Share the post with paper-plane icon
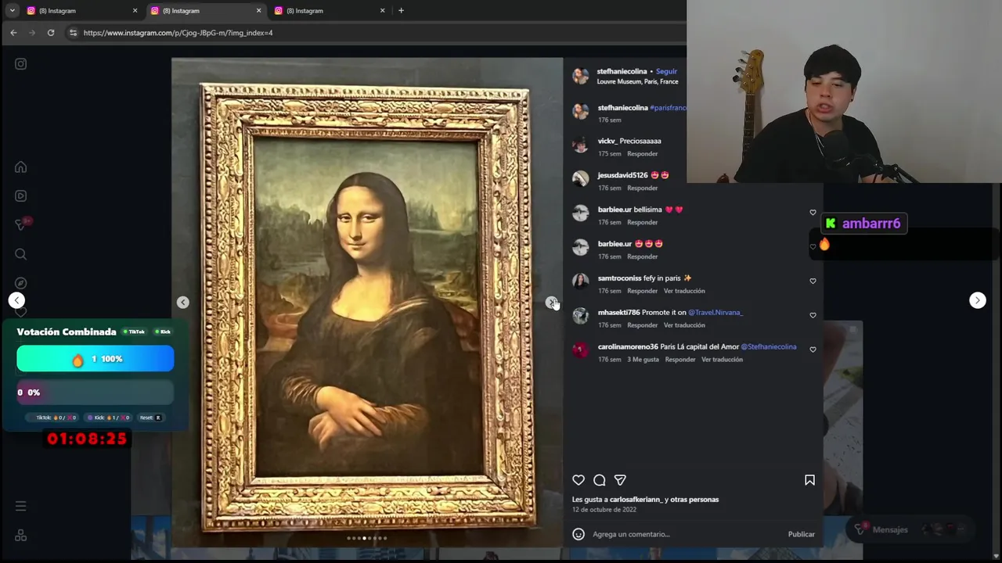The height and width of the screenshot is (563, 1002). click(620, 480)
